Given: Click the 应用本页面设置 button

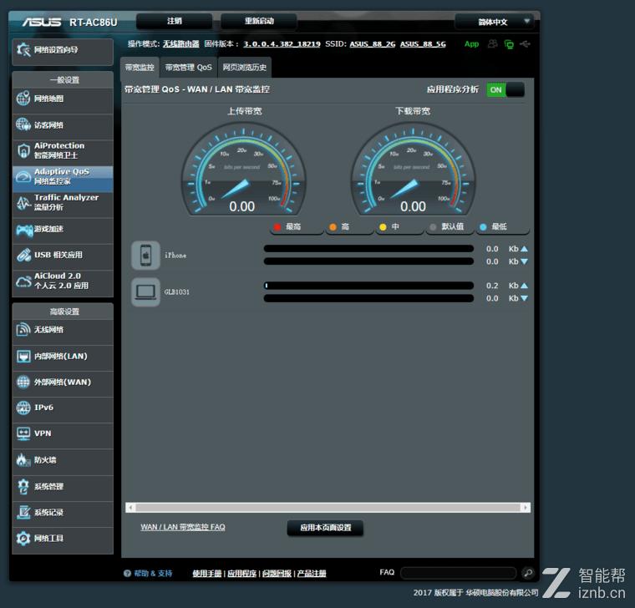Looking at the screenshot, I should 325,528.
